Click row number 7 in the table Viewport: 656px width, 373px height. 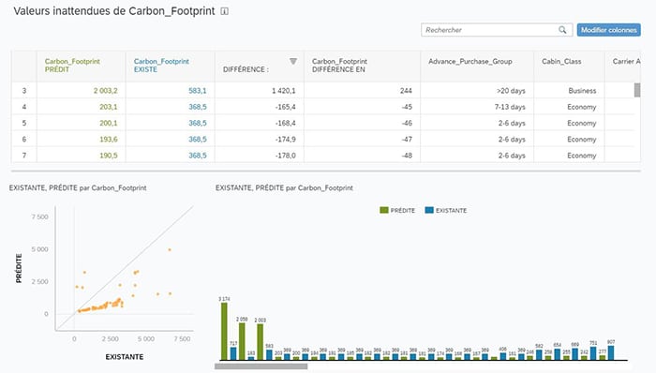click(24, 156)
